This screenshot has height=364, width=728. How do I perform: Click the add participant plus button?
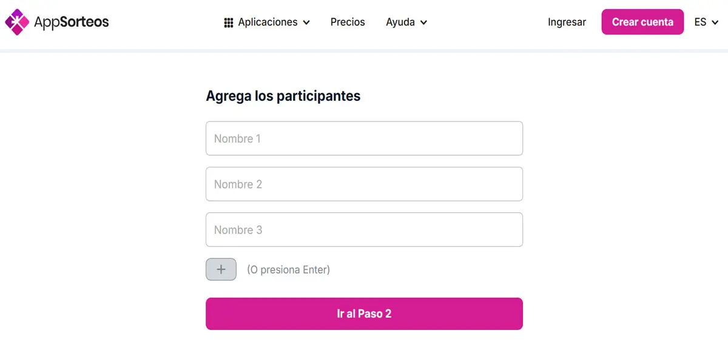point(221,269)
